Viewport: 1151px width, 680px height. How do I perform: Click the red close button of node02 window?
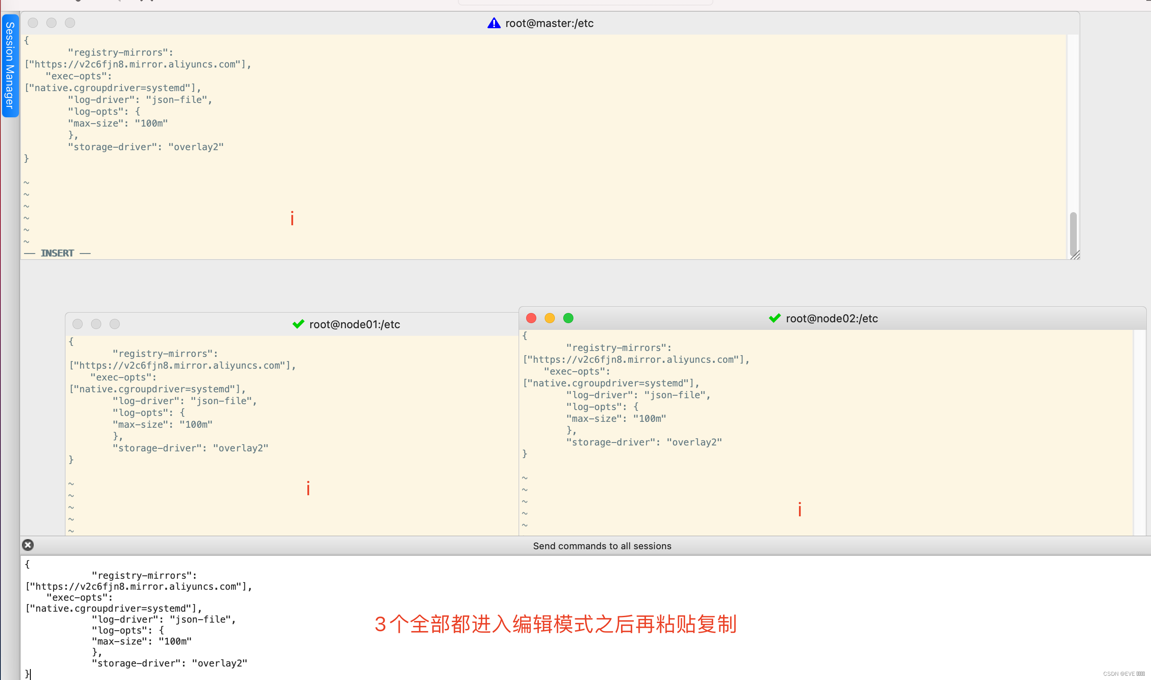point(531,318)
